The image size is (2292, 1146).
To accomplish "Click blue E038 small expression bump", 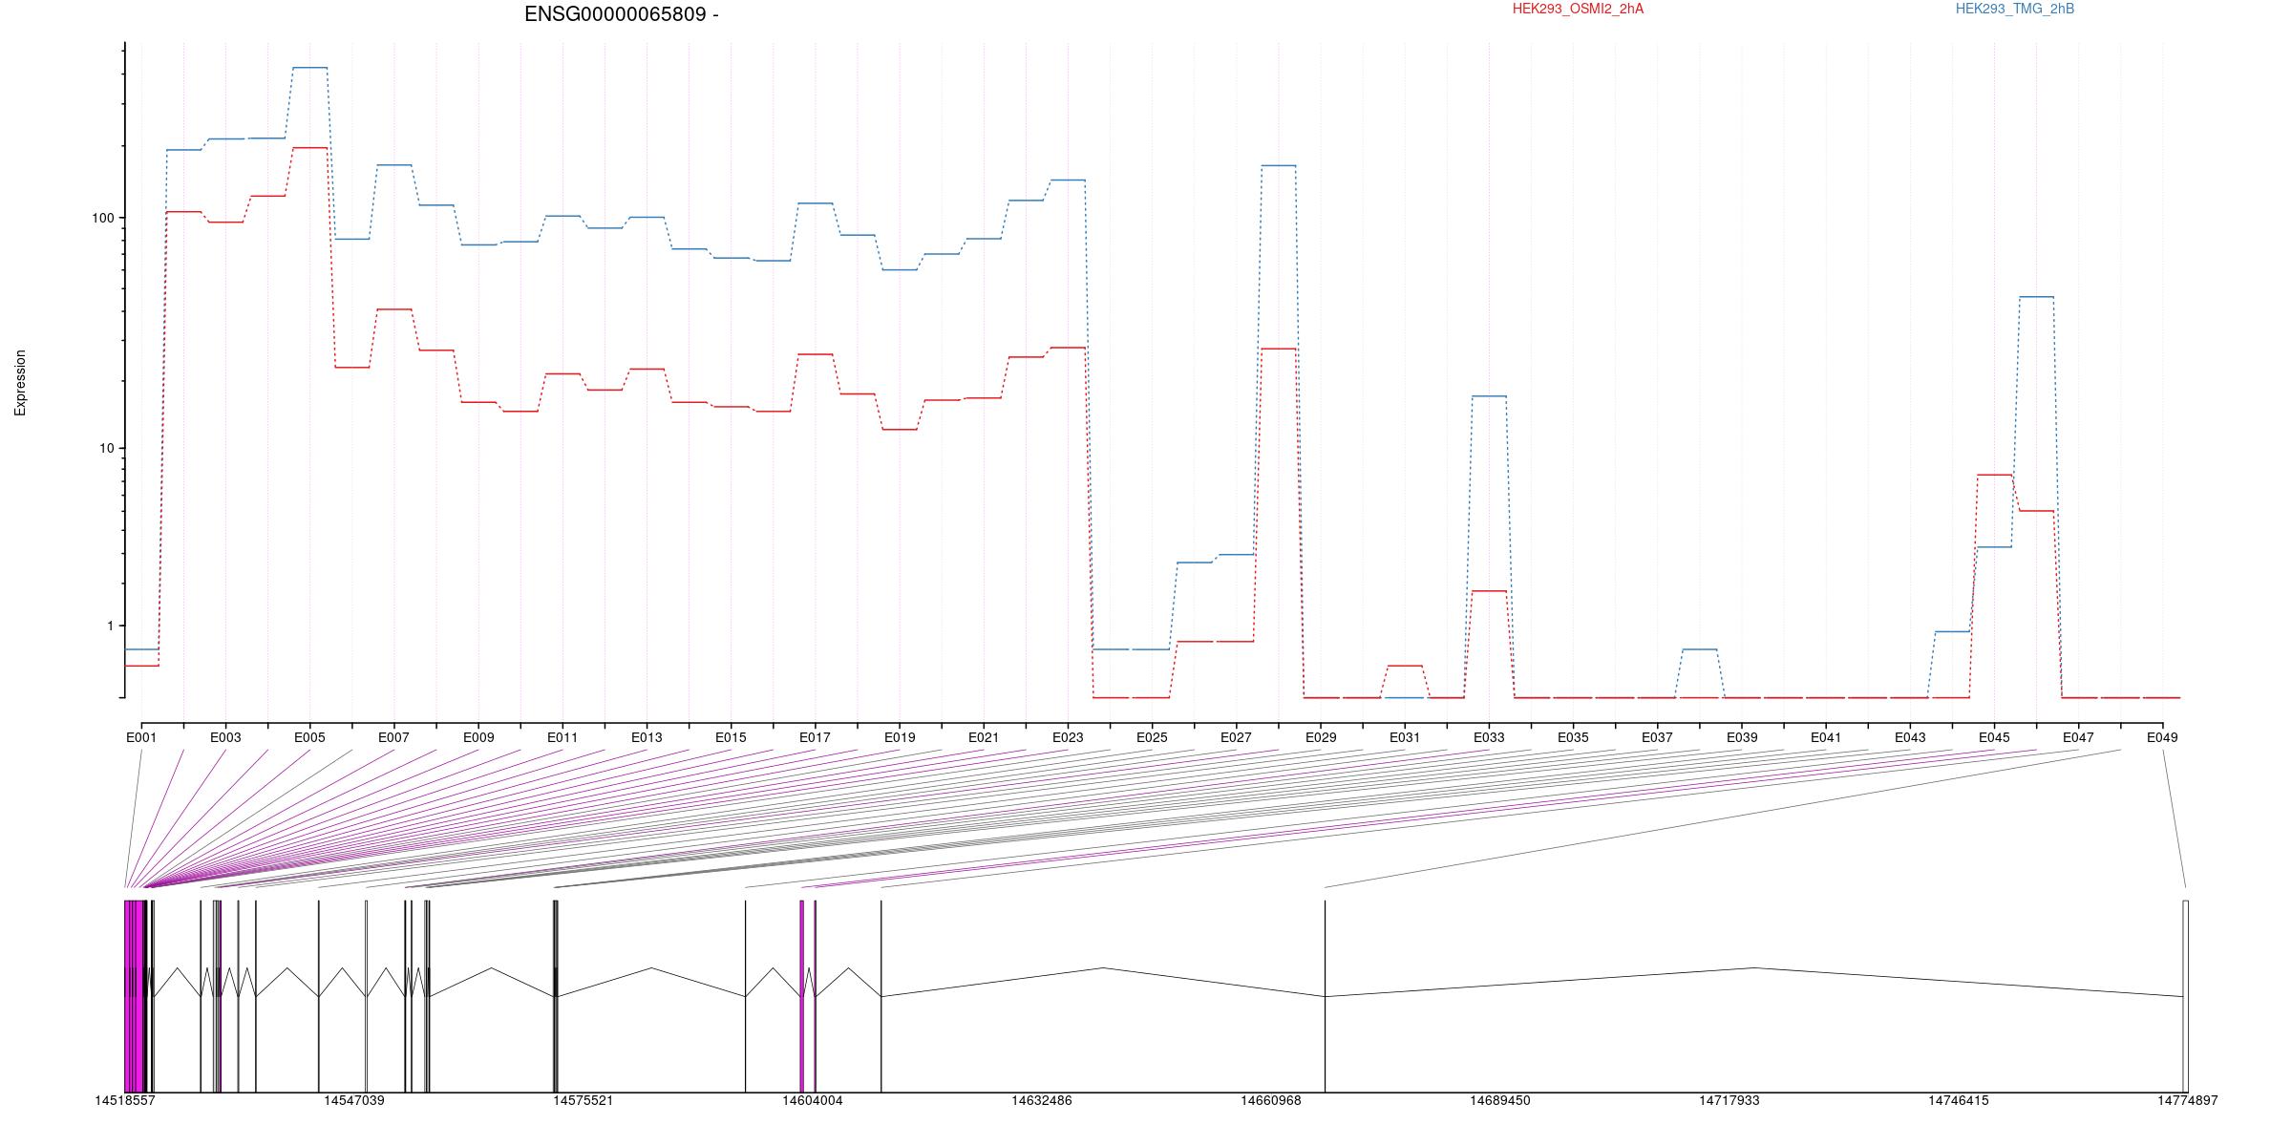I will [x=1700, y=649].
